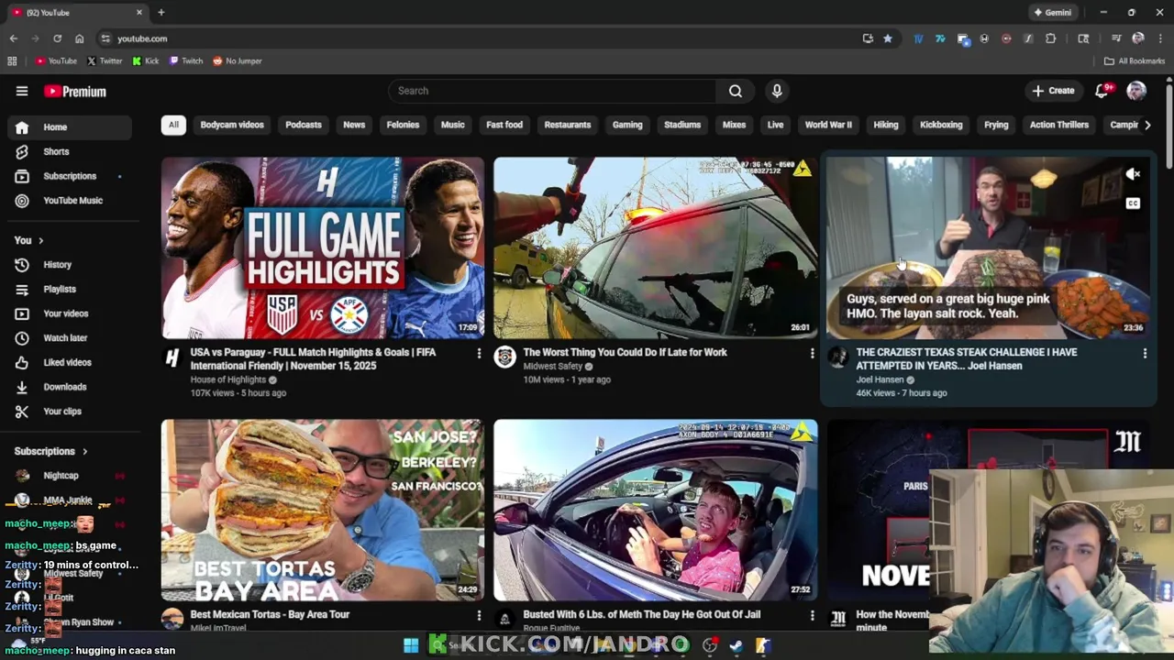
Task: Go back with browser back arrow
Action: pyautogui.click(x=13, y=38)
